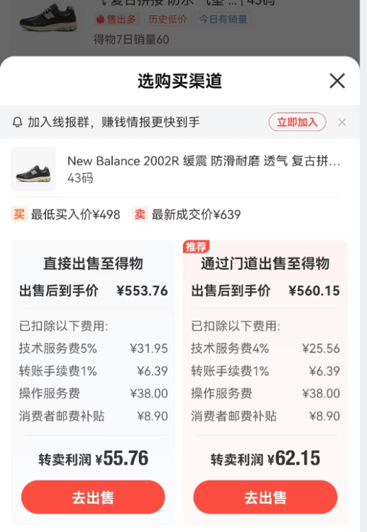The height and width of the screenshot is (532, 367).
Task: Tap the 售出多 flame tag
Action: (x=116, y=19)
